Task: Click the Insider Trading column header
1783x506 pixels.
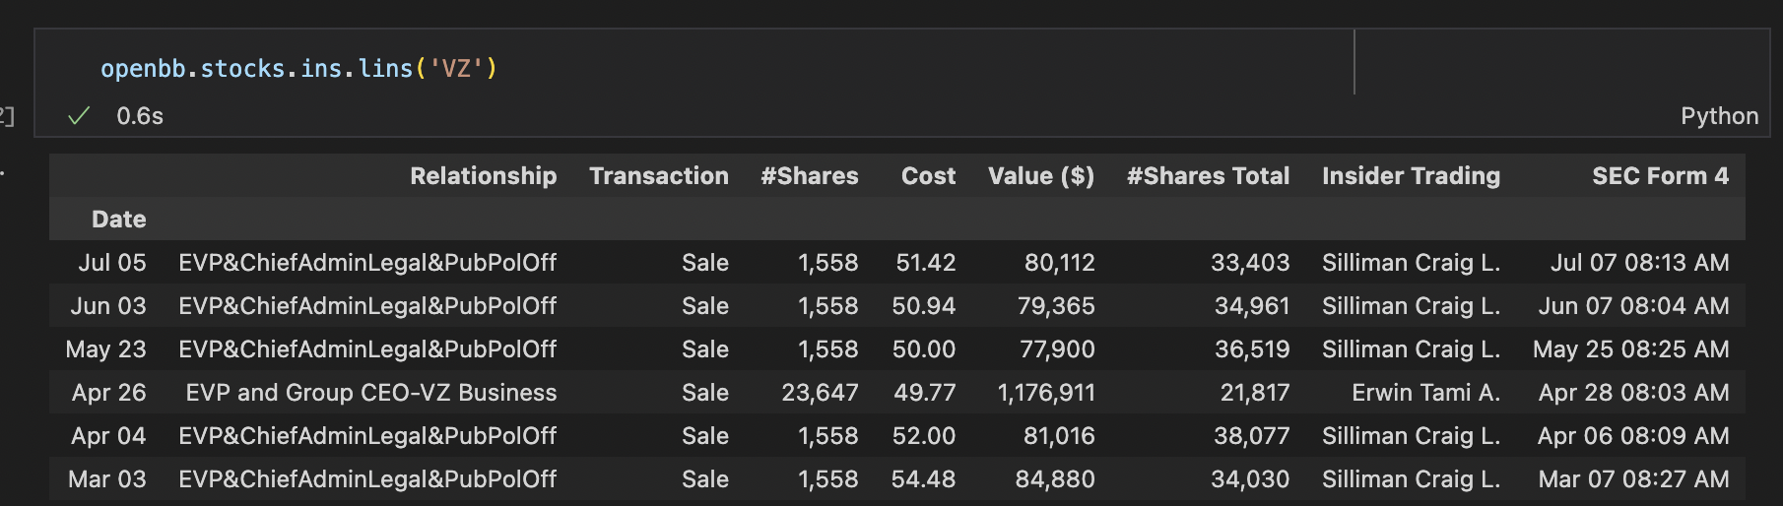Action: 1411,176
